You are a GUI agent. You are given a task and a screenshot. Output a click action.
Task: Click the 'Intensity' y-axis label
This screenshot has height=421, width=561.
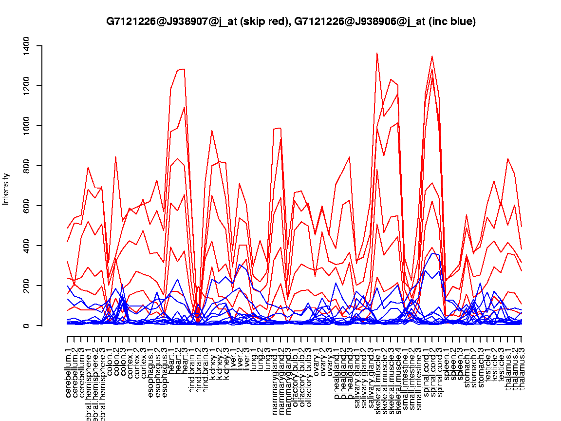pyautogui.click(x=6, y=189)
